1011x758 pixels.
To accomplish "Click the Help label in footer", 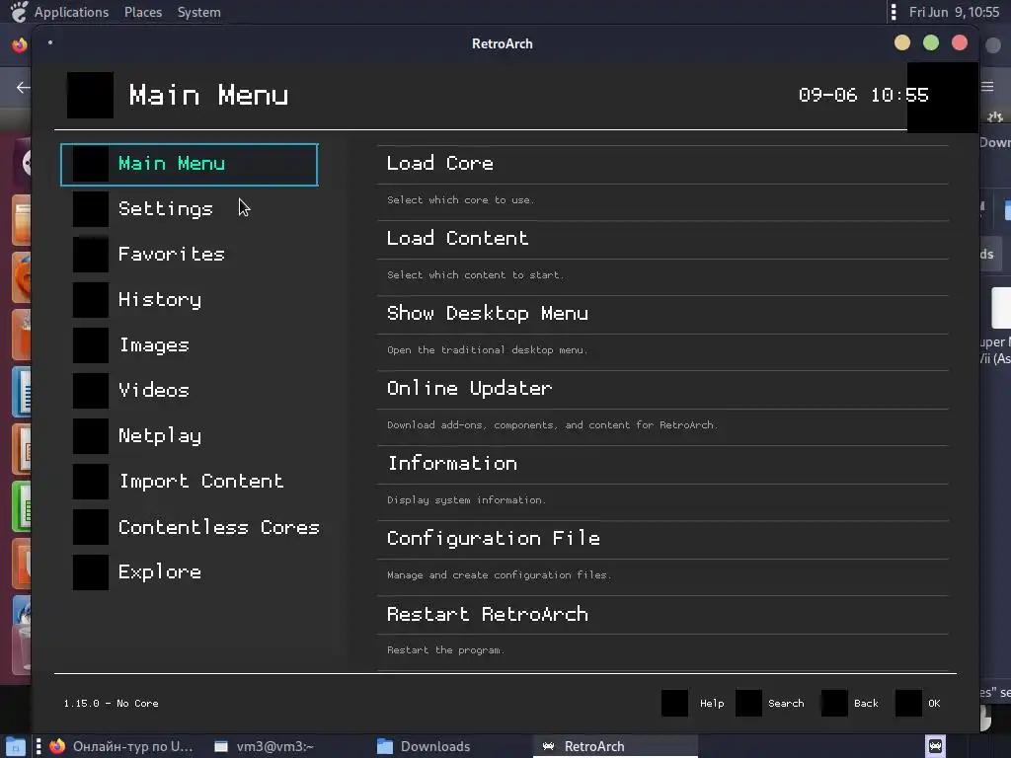I will pyautogui.click(x=712, y=703).
